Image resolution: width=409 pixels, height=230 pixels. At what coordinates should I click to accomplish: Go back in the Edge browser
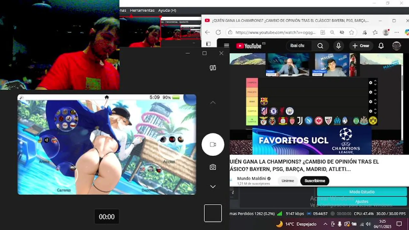click(x=207, y=32)
